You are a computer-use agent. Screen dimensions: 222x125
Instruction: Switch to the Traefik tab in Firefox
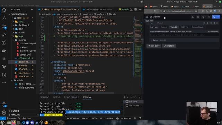[186, 6]
